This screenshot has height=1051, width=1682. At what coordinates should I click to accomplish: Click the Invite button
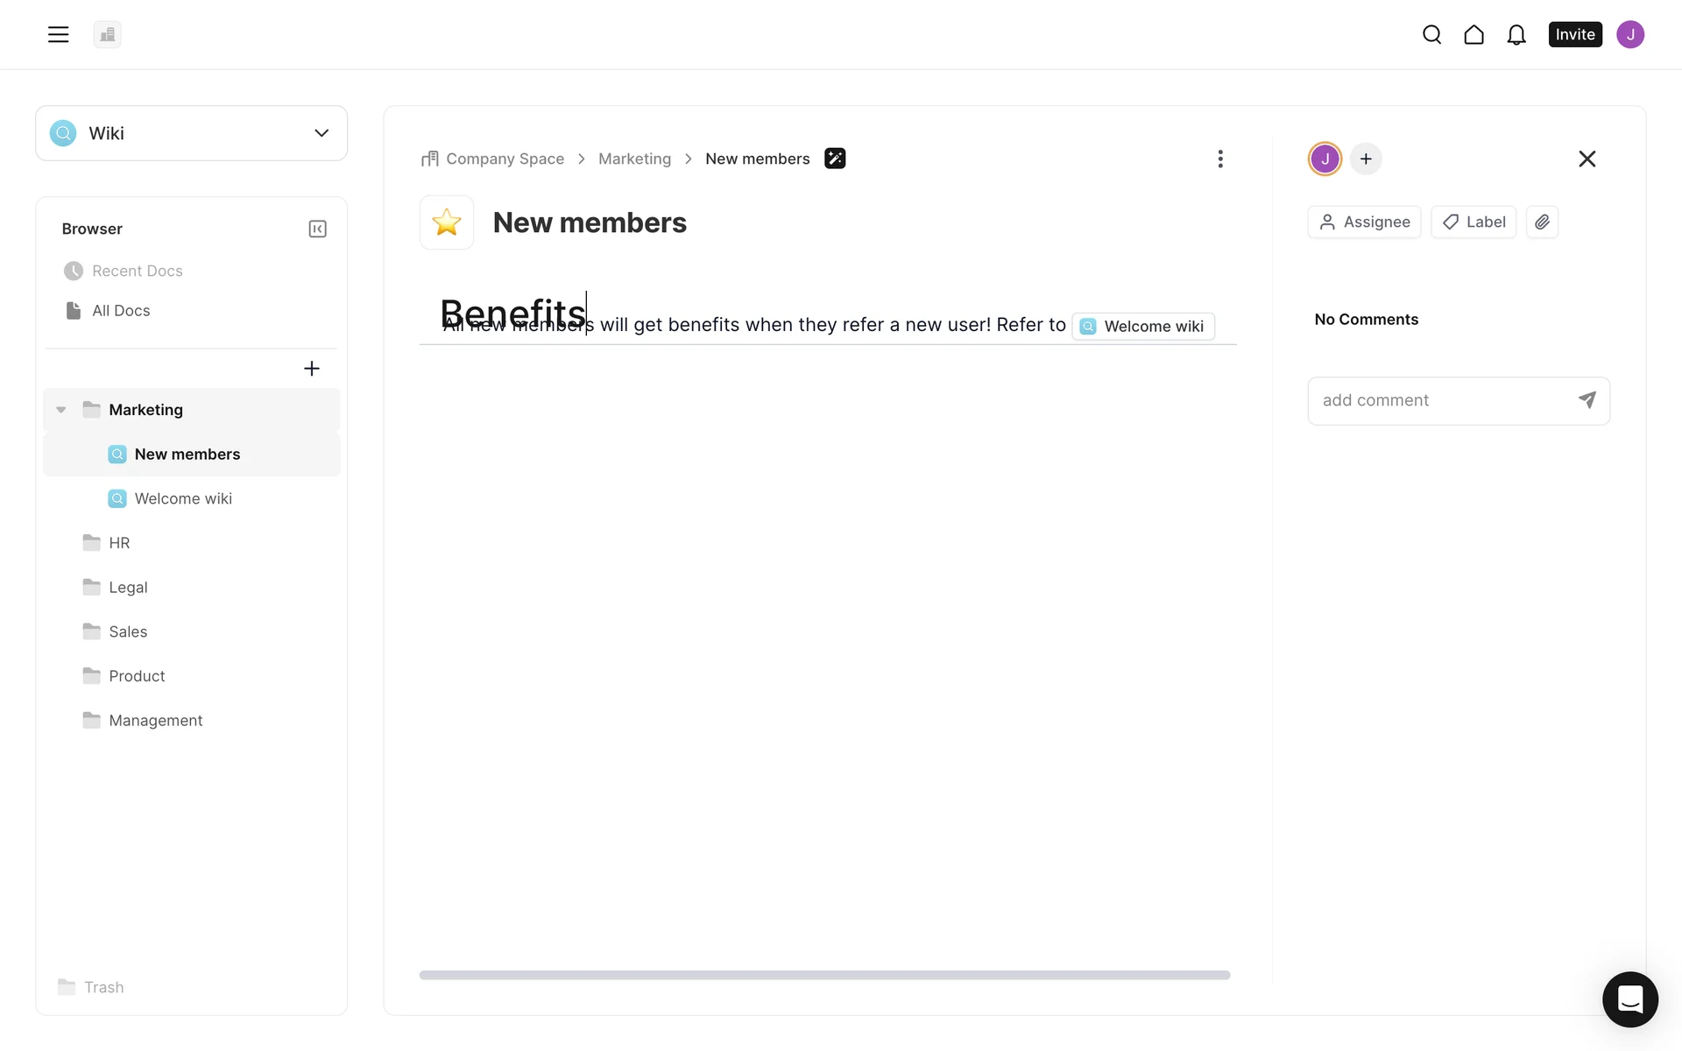tap(1574, 34)
